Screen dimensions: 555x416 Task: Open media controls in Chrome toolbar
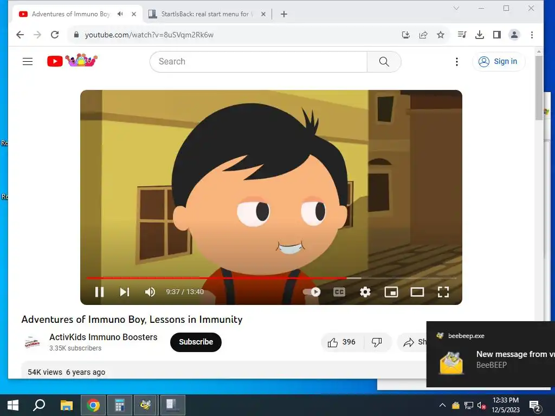pyautogui.click(x=462, y=35)
